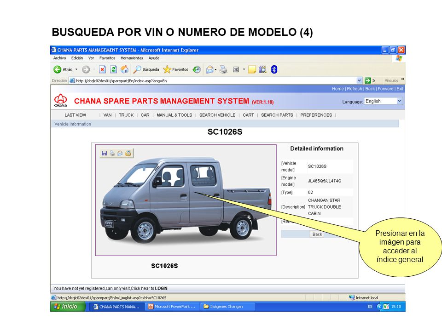Click the LOGIN link
Screen dimensions: 442x331
pos(161,289)
